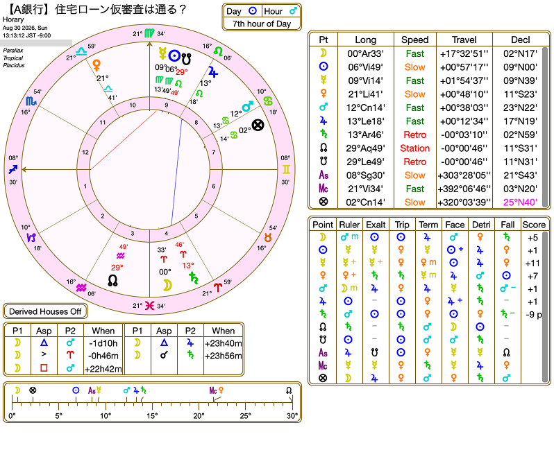Click the declination value 25°N40'
Screen dimensions: 554x450
coord(520,202)
